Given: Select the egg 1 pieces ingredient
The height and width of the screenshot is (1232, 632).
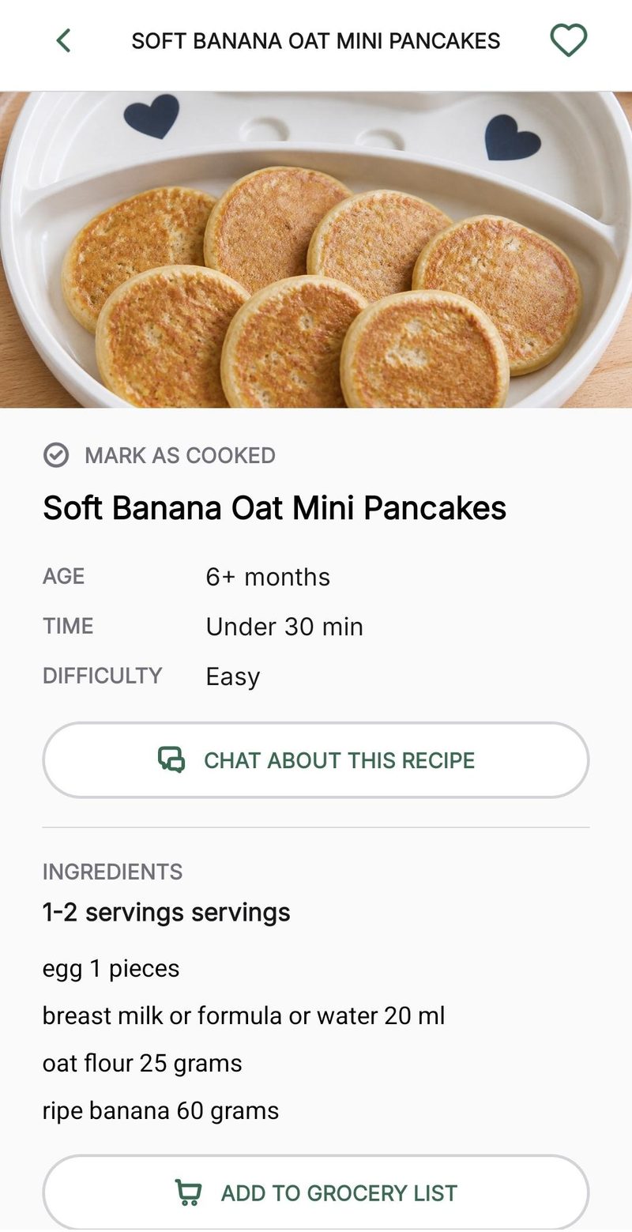Looking at the screenshot, I should [x=111, y=969].
